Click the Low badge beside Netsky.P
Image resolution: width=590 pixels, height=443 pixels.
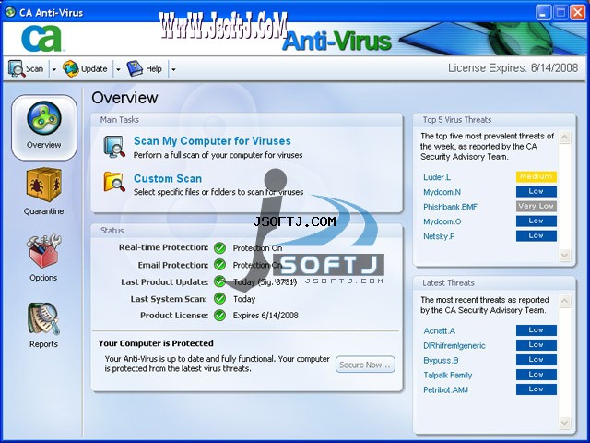pos(537,236)
